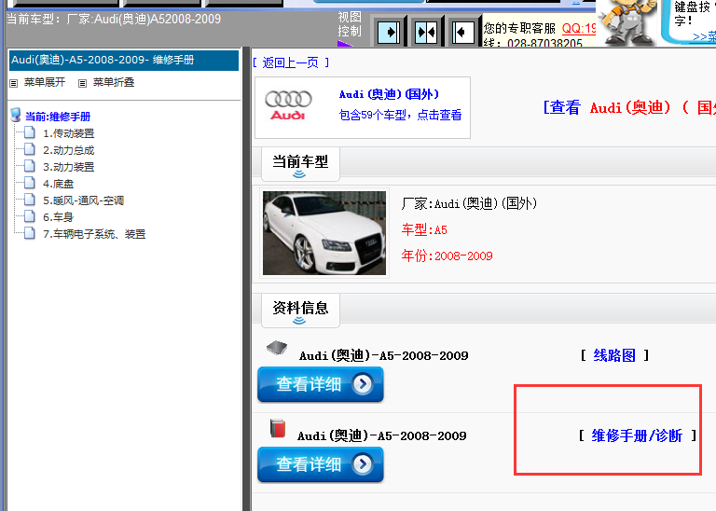Click the mechanic mascot image
This screenshot has height=511, width=716.
tap(626, 22)
